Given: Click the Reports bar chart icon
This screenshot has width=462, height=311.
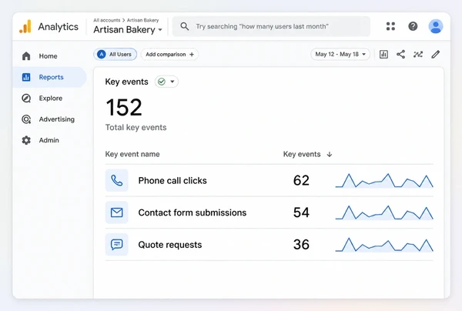Looking at the screenshot, I should 26,77.
